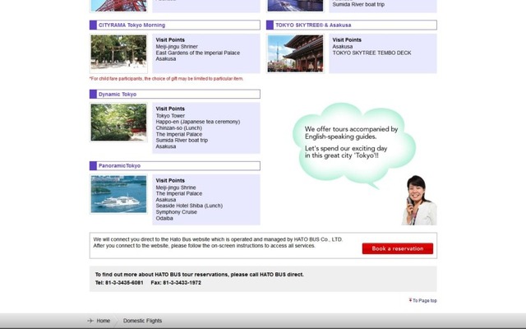The height and width of the screenshot is (329, 526).
Task: Click the purple square beside PanoramicTokyo
Action: (93, 165)
